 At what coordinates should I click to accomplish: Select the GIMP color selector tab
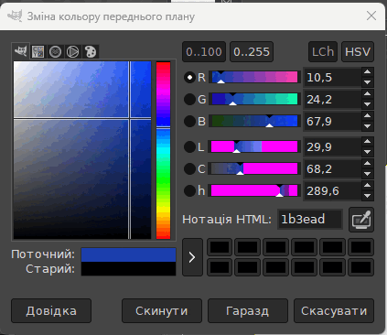[x=21, y=51]
